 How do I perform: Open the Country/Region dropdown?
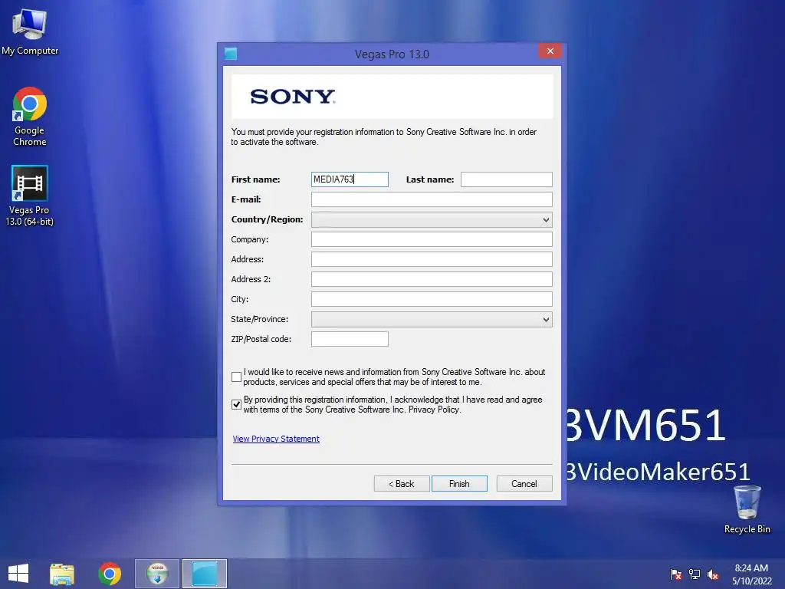[x=432, y=219]
